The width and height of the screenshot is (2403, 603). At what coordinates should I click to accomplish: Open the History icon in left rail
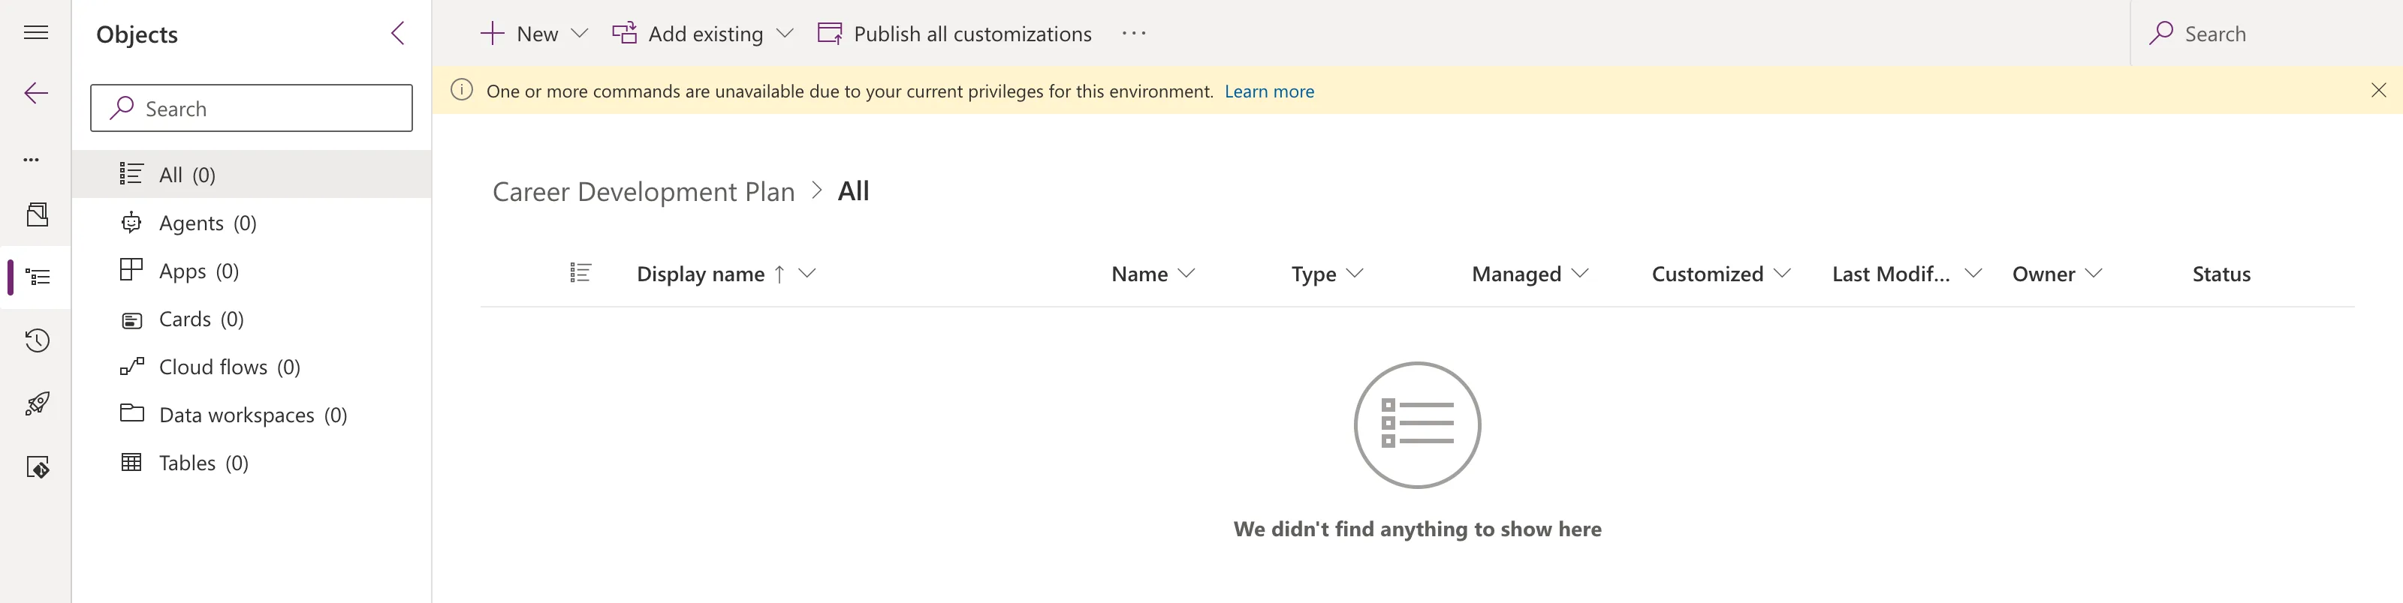click(x=38, y=340)
